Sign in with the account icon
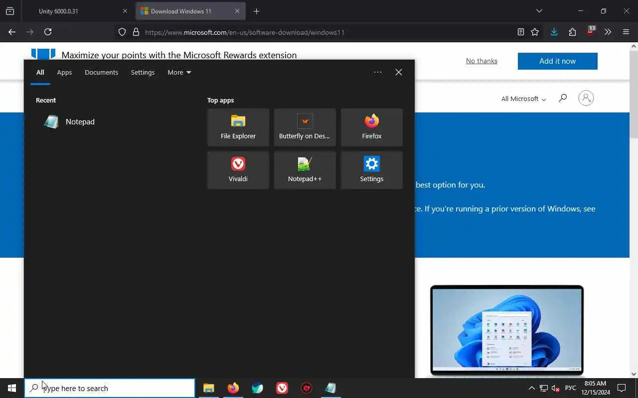This screenshot has width=638, height=398. click(x=586, y=98)
